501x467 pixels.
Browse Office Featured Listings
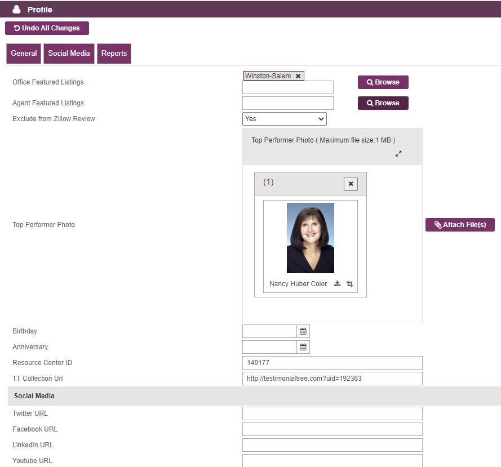pyautogui.click(x=383, y=82)
